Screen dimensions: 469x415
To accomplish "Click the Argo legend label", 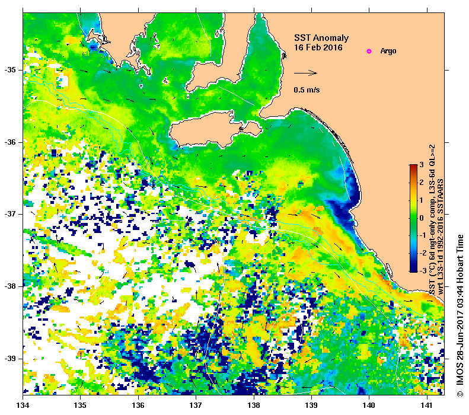I will coord(388,51).
